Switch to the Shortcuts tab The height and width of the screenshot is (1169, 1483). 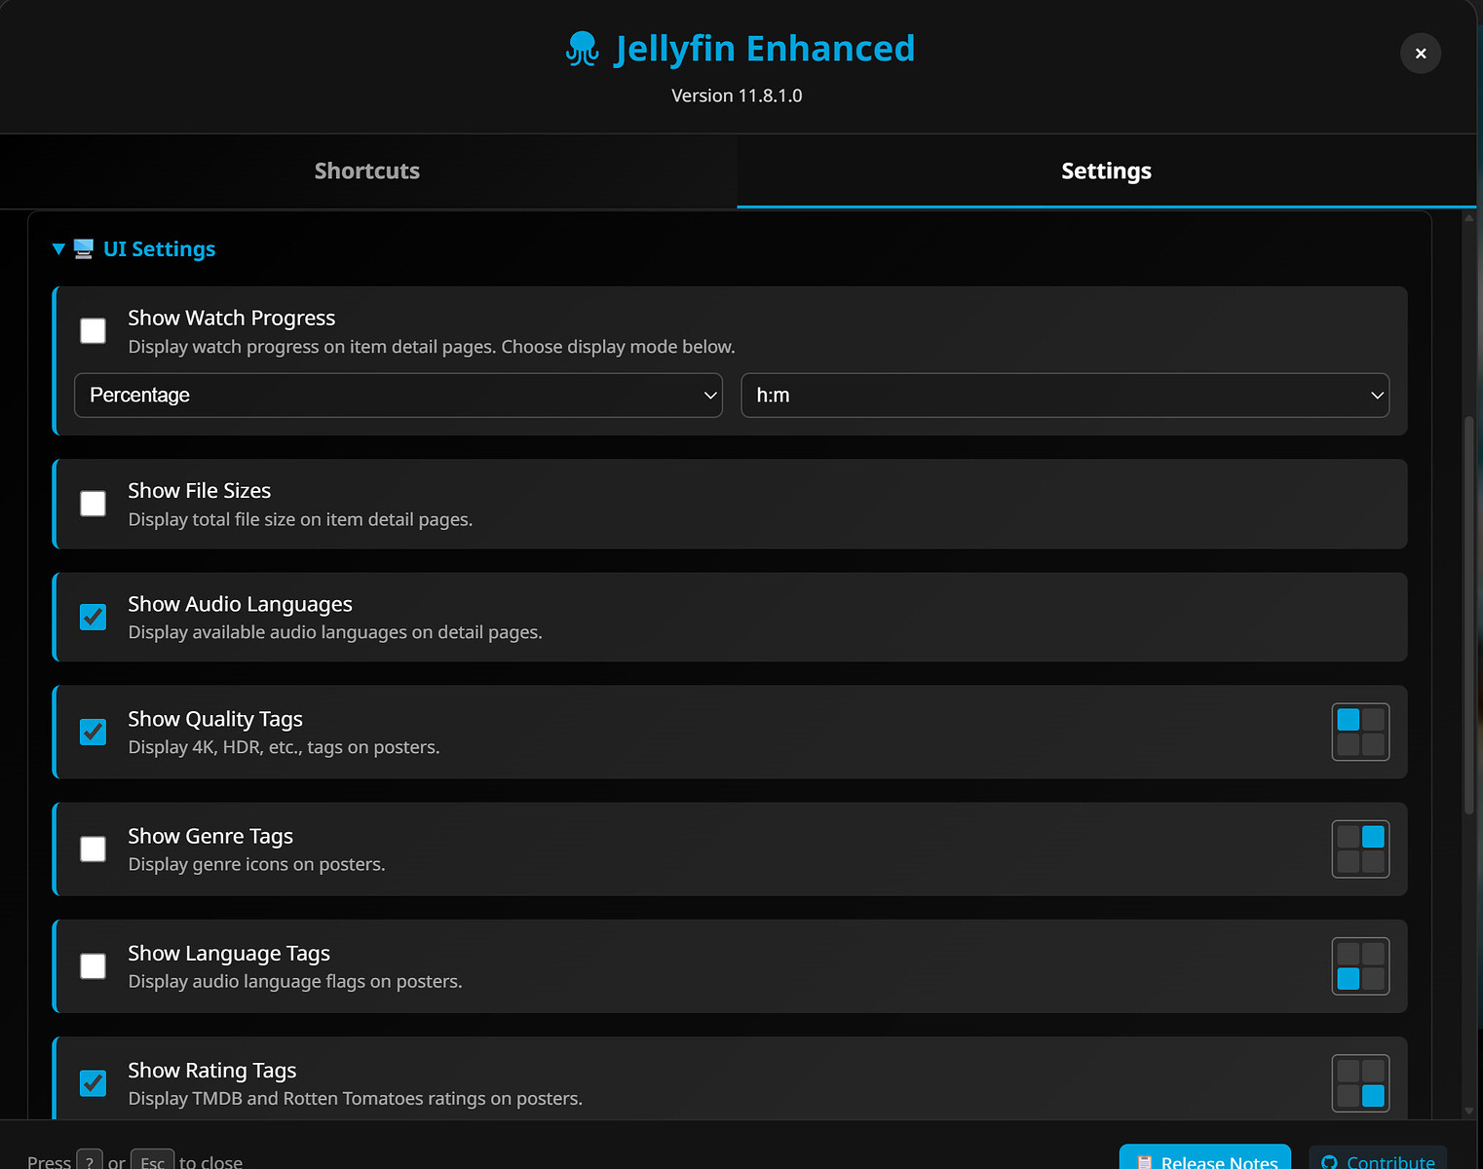[x=367, y=171]
